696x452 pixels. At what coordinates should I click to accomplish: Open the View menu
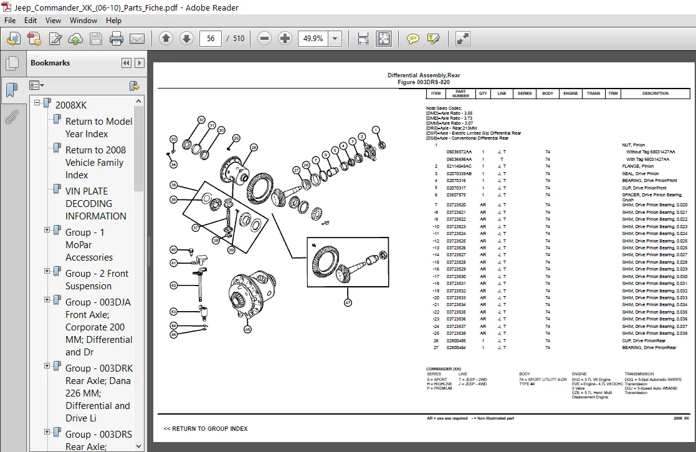tap(53, 21)
